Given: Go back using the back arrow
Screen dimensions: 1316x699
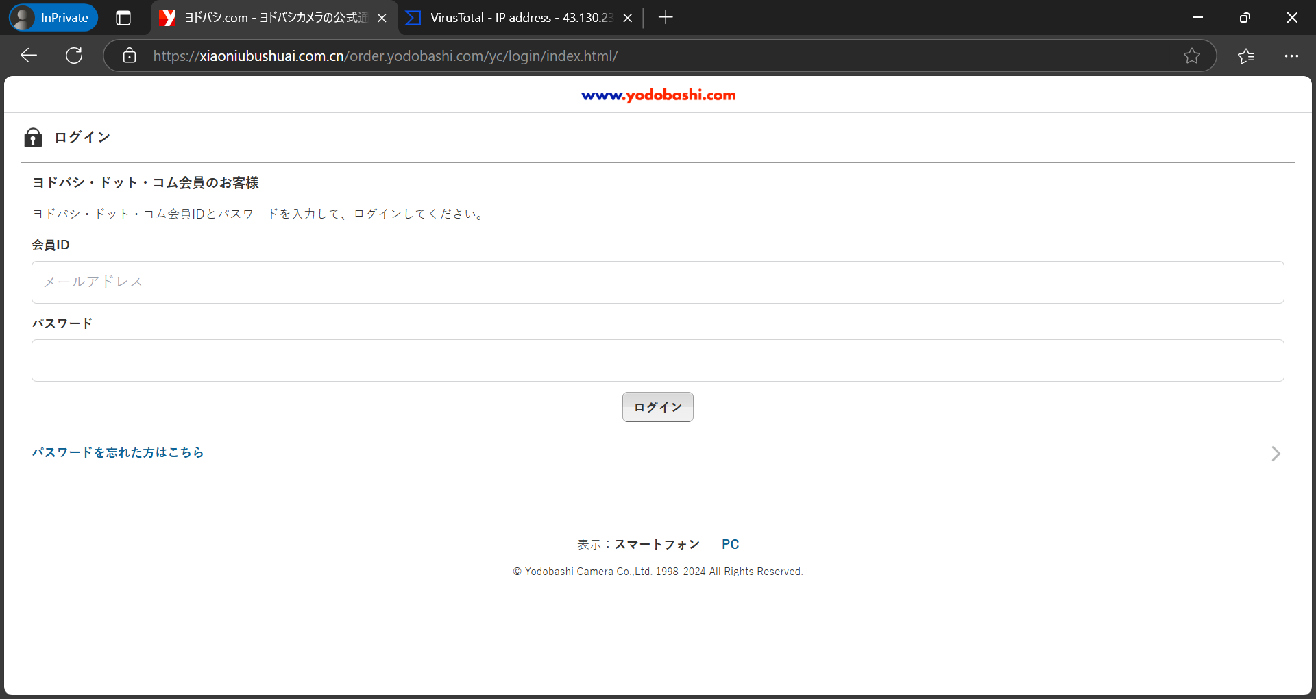Looking at the screenshot, I should 29,56.
